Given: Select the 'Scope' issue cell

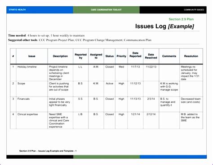Looking at the screenshot, I should tap(32, 89).
